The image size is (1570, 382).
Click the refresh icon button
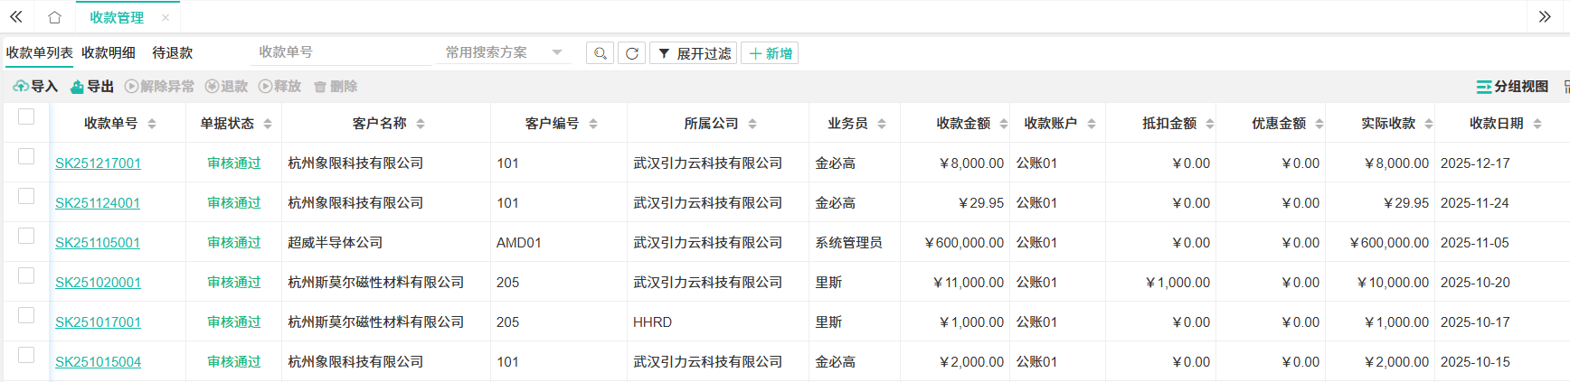(631, 53)
